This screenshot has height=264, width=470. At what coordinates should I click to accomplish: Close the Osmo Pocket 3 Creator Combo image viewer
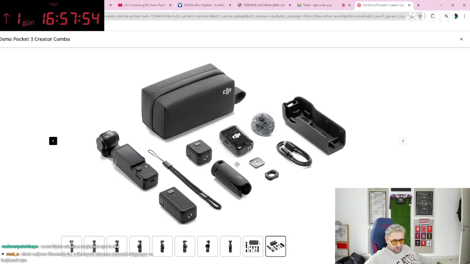[461, 39]
